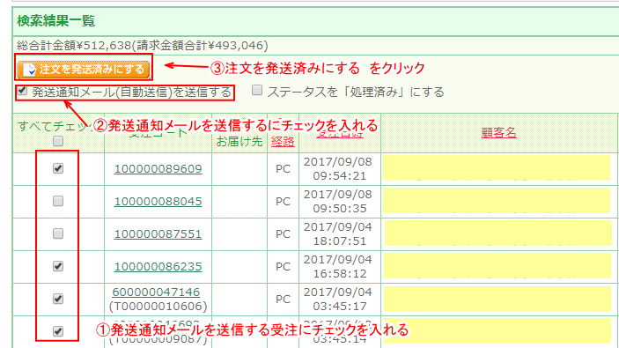Click the document icon on the 発送済み button
Image resolution: width=619 pixels, height=348 pixels.
(x=29, y=70)
